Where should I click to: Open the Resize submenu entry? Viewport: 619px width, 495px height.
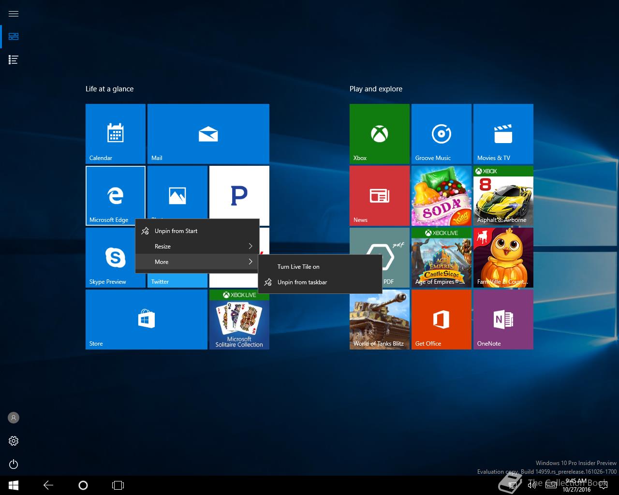pos(197,247)
